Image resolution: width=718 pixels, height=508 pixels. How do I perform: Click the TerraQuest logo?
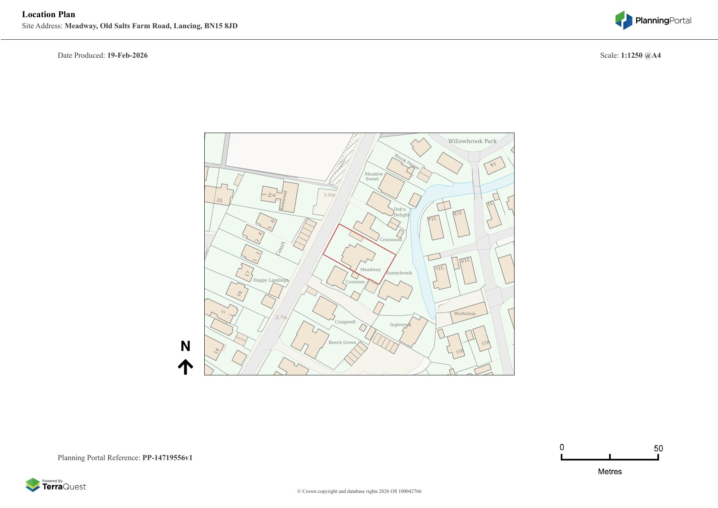[56, 485]
